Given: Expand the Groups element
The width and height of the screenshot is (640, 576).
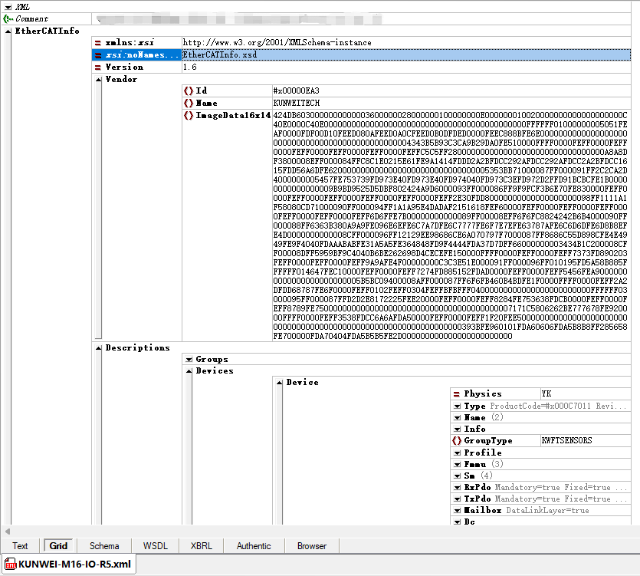Looking at the screenshot, I should pyautogui.click(x=189, y=360).
